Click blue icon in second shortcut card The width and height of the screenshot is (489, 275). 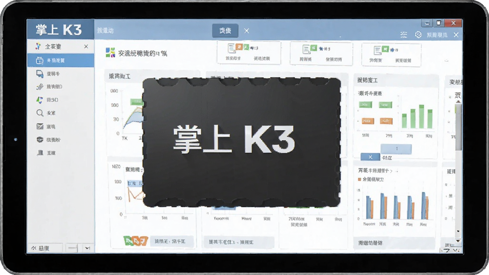point(321,49)
